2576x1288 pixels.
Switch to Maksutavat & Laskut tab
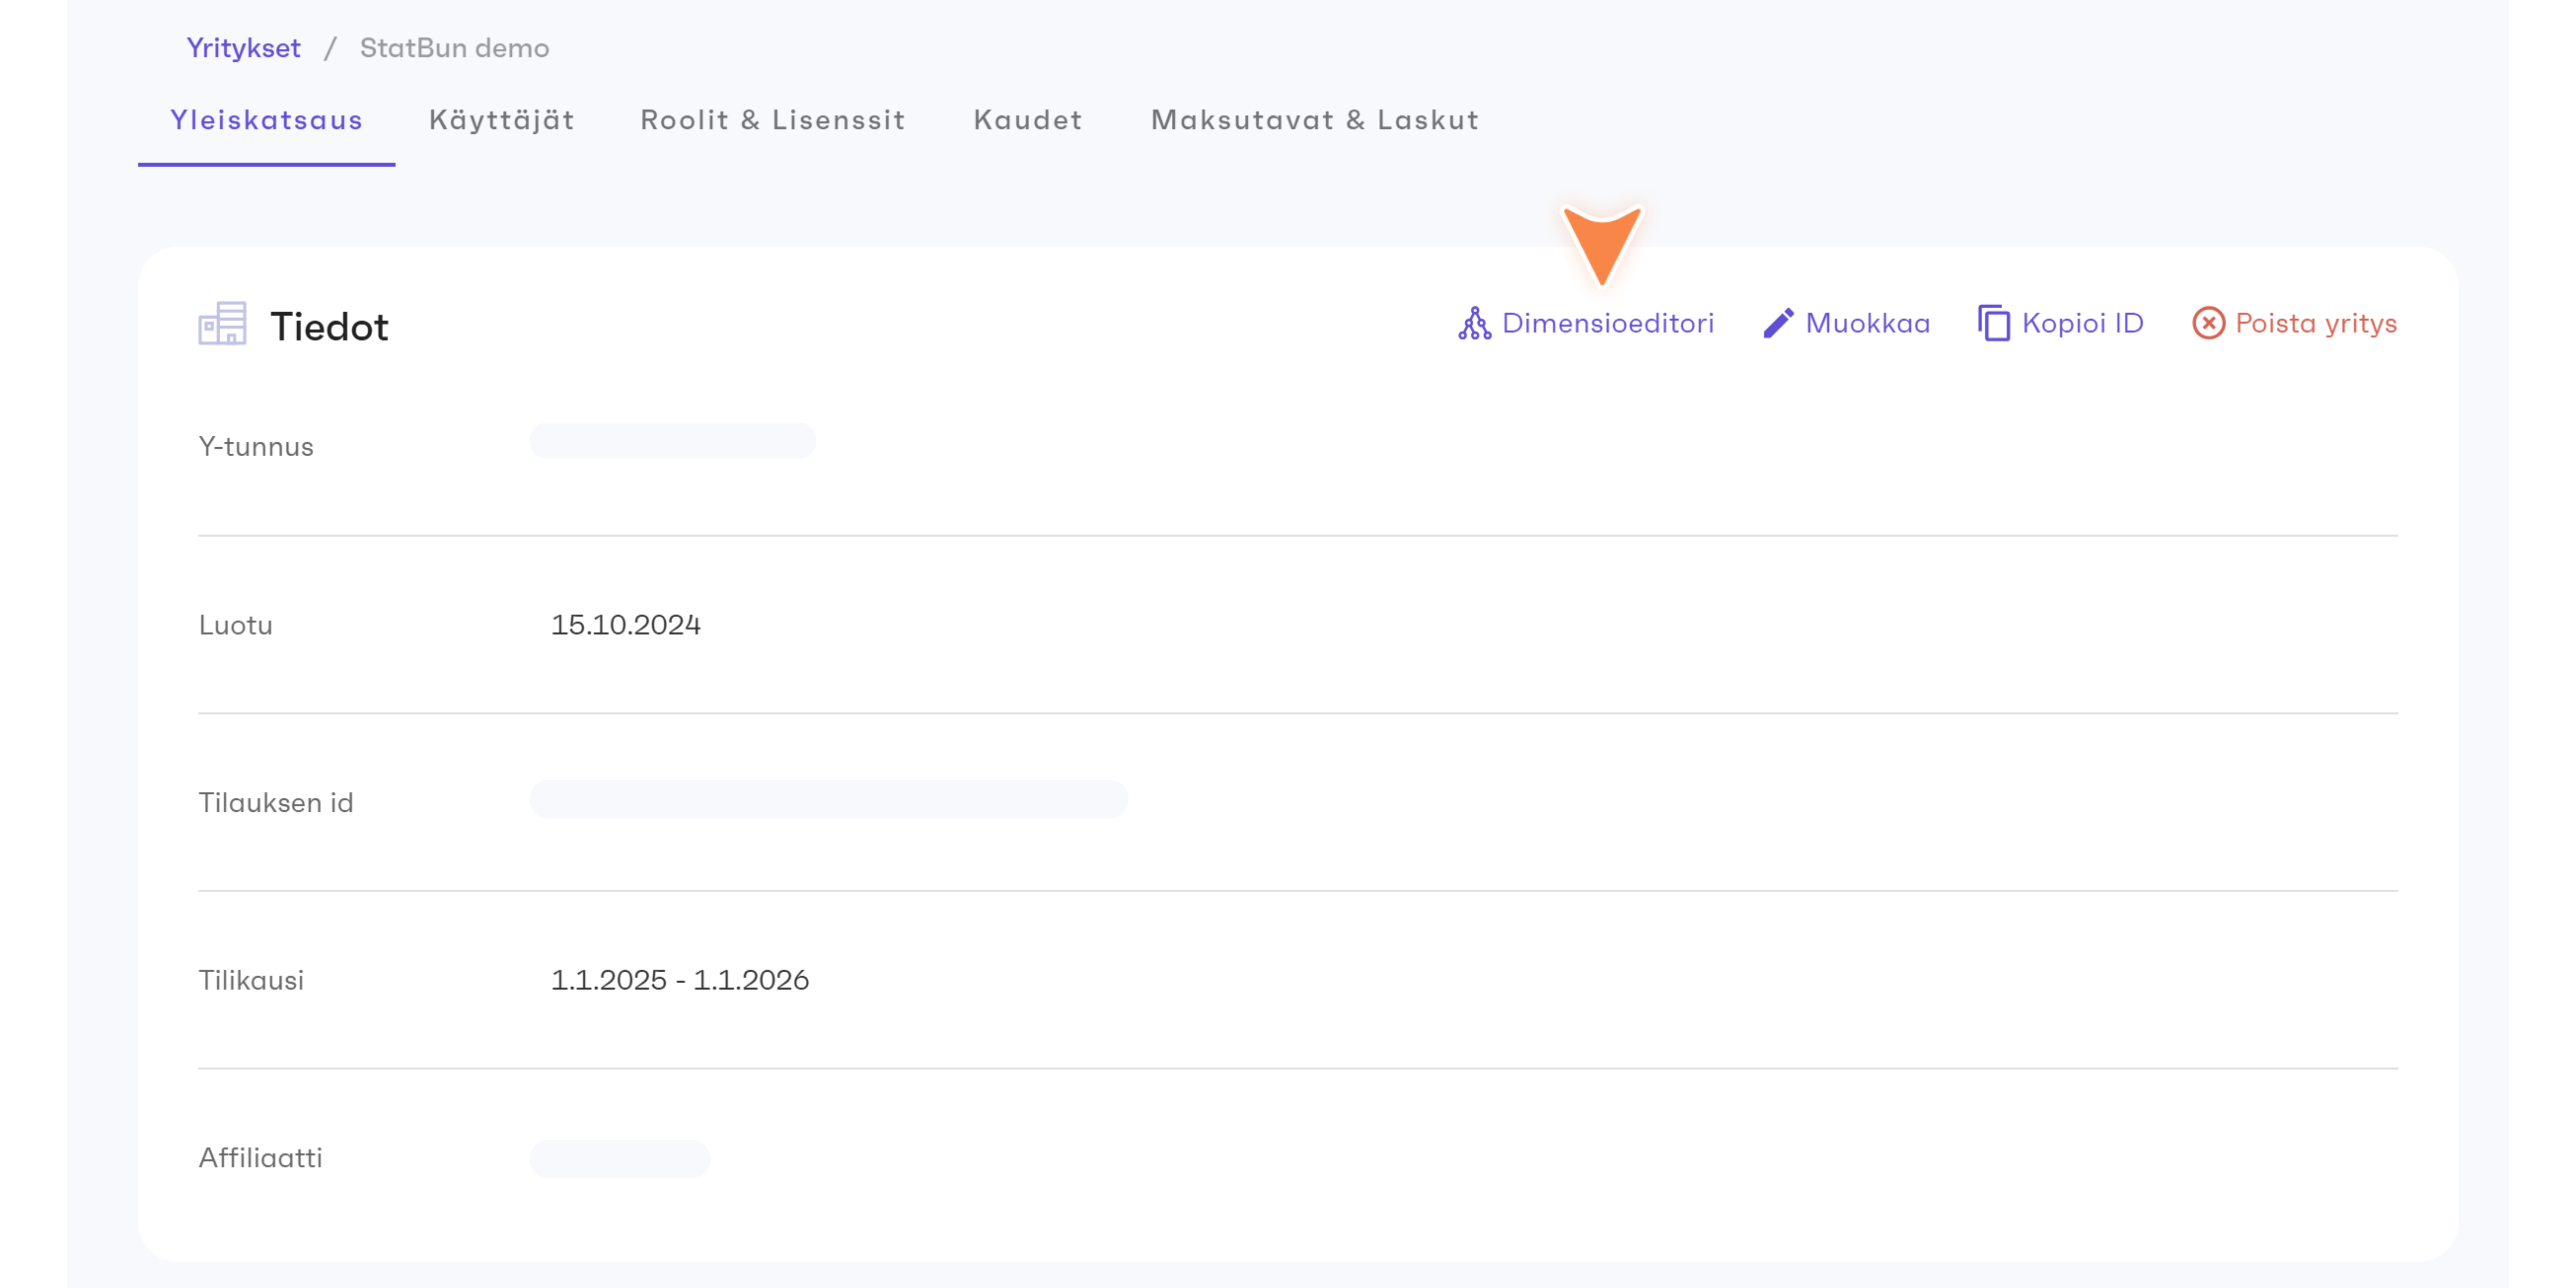click(1315, 120)
